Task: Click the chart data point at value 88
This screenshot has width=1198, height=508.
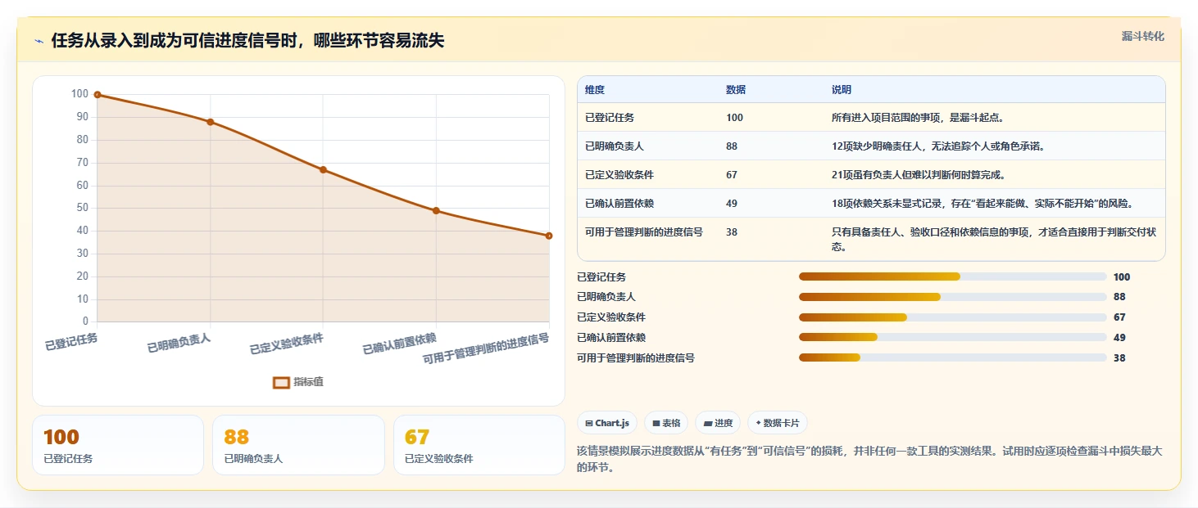Action: 211,122
